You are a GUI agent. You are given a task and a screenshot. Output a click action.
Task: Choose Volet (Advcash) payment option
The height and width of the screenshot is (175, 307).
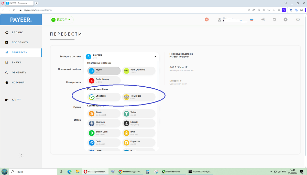click(139, 71)
